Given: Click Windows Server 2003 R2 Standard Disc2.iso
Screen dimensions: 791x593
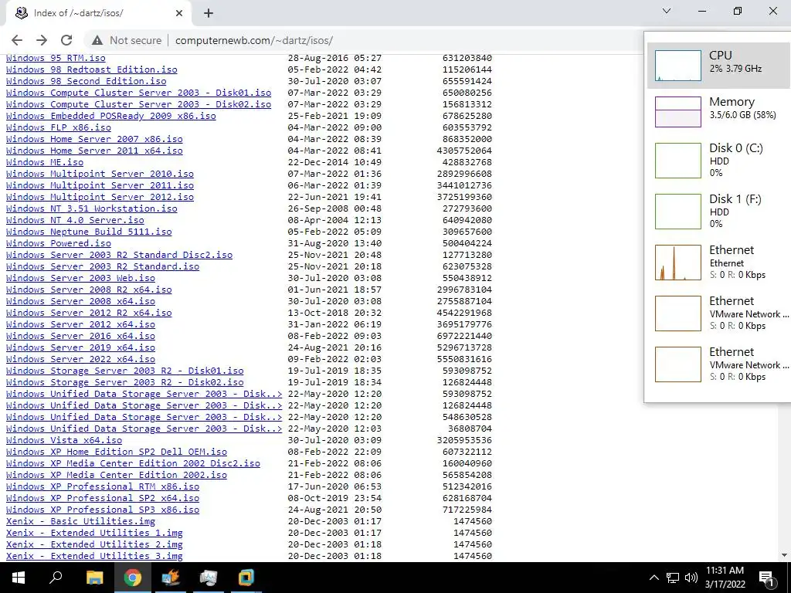Looking at the screenshot, I should 119,255.
